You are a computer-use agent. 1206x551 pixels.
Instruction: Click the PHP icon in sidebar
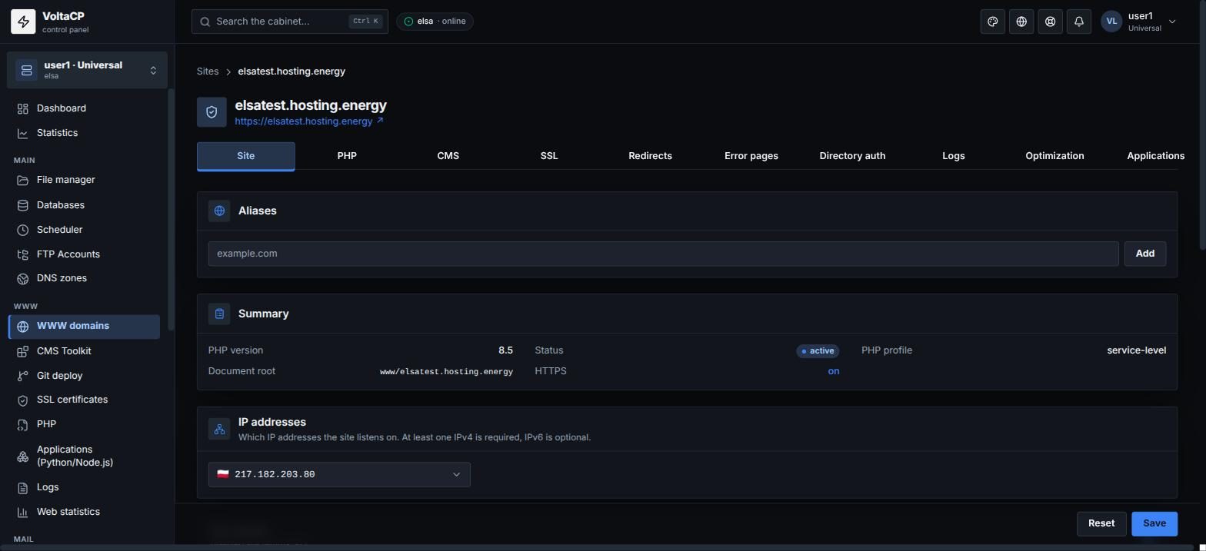coord(23,424)
